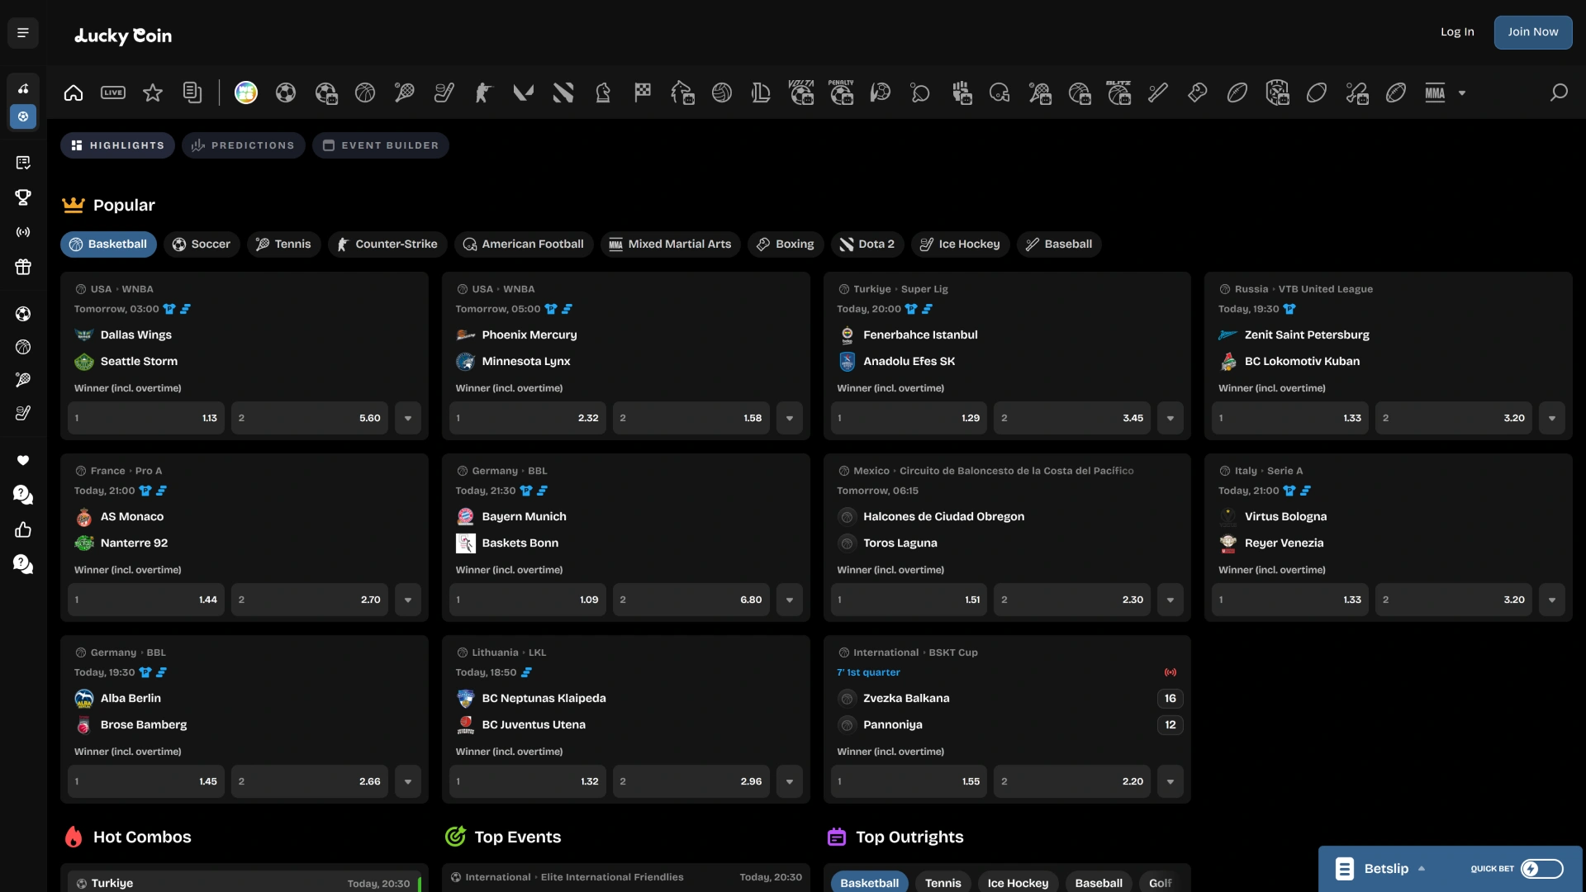1586x892 pixels.
Task: Open the gift promotions icon in sidebar
Action: [23, 267]
